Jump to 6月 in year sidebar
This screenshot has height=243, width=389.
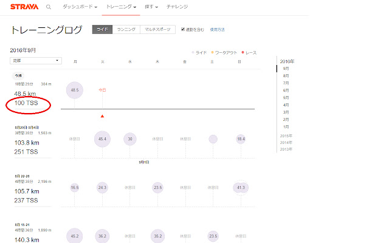(286, 91)
